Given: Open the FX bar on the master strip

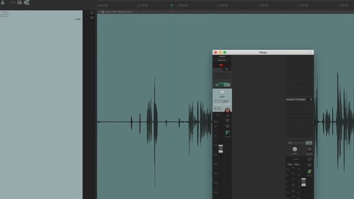Looking at the screenshot, I should pyautogui.click(x=296, y=143).
